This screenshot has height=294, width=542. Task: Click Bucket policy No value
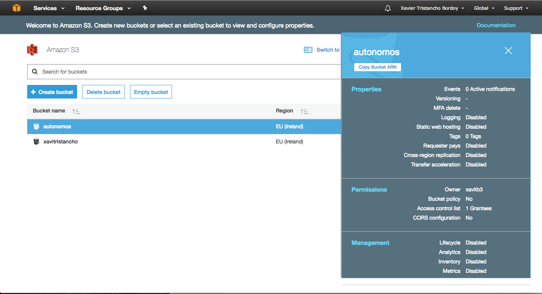pyautogui.click(x=469, y=199)
